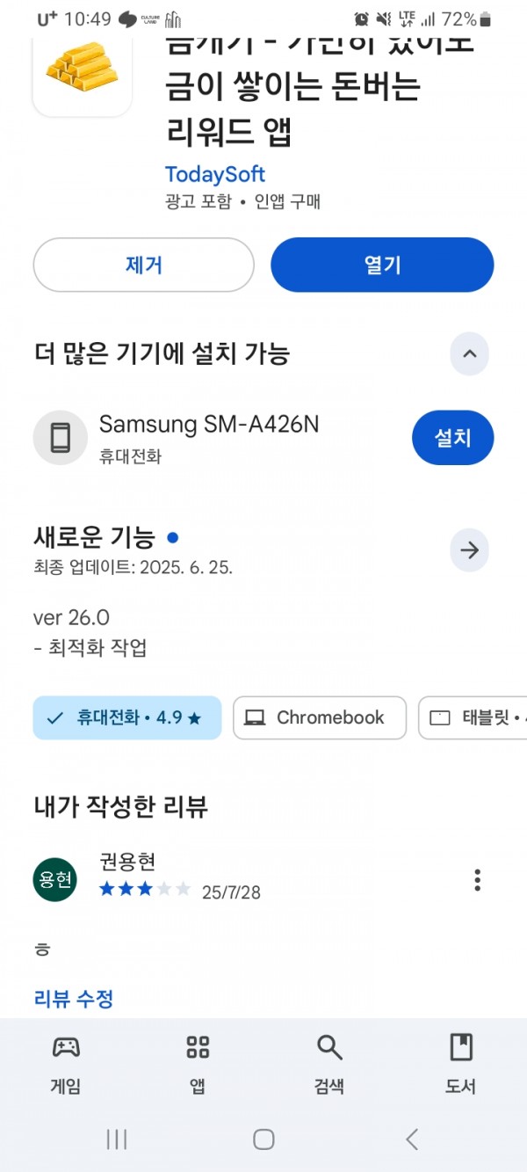
Task: Select the Chromebook device chip
Action: [320, 717]
